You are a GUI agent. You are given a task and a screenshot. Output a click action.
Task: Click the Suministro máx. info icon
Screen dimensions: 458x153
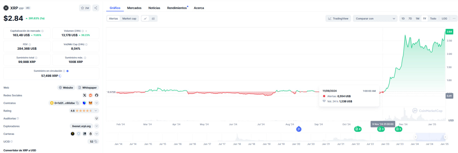click(85, 58)
